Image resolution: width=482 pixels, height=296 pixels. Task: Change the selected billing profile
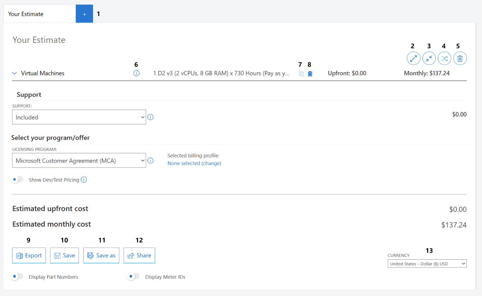click(x=194, y=163)
